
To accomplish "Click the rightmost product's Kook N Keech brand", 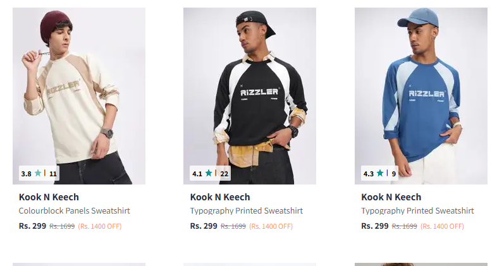I will (x=391, y=197).
